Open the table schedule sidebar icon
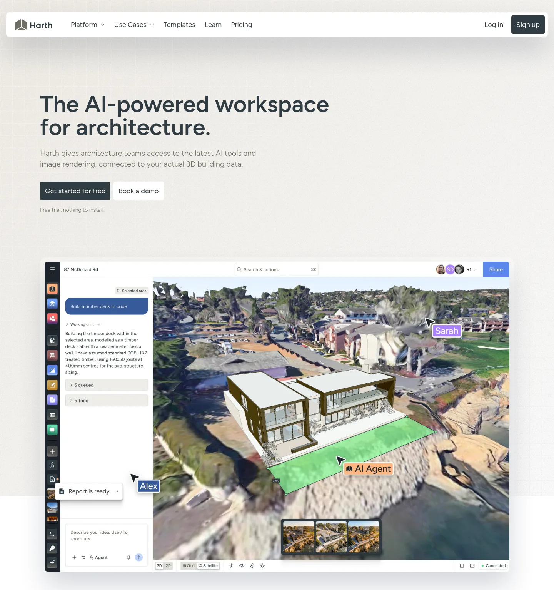Screen dimensions: 554x590 [x=52, y=415]
